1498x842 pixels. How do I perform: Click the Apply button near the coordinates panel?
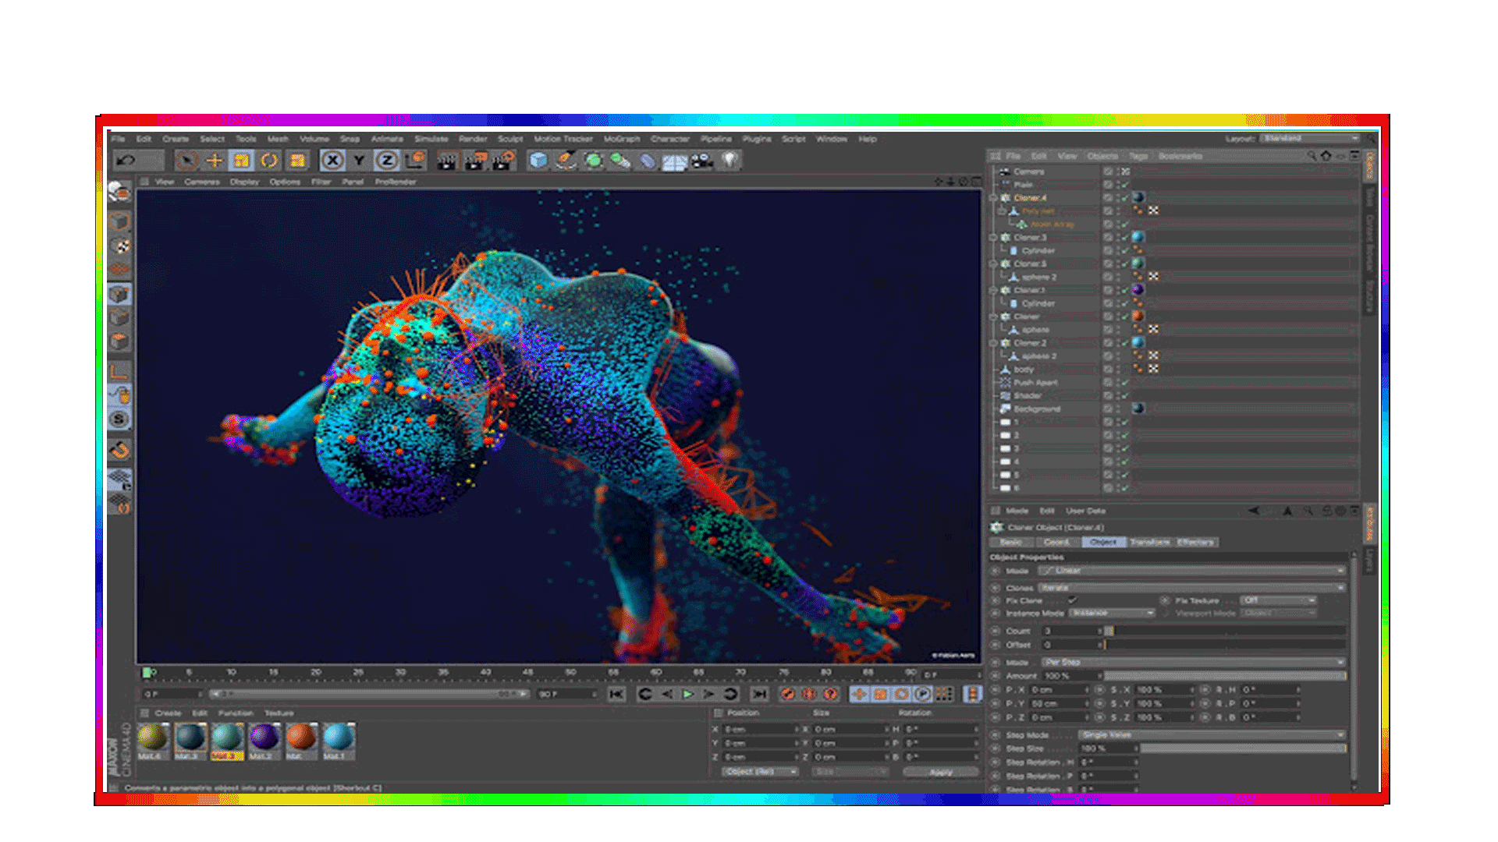point(940,771)
